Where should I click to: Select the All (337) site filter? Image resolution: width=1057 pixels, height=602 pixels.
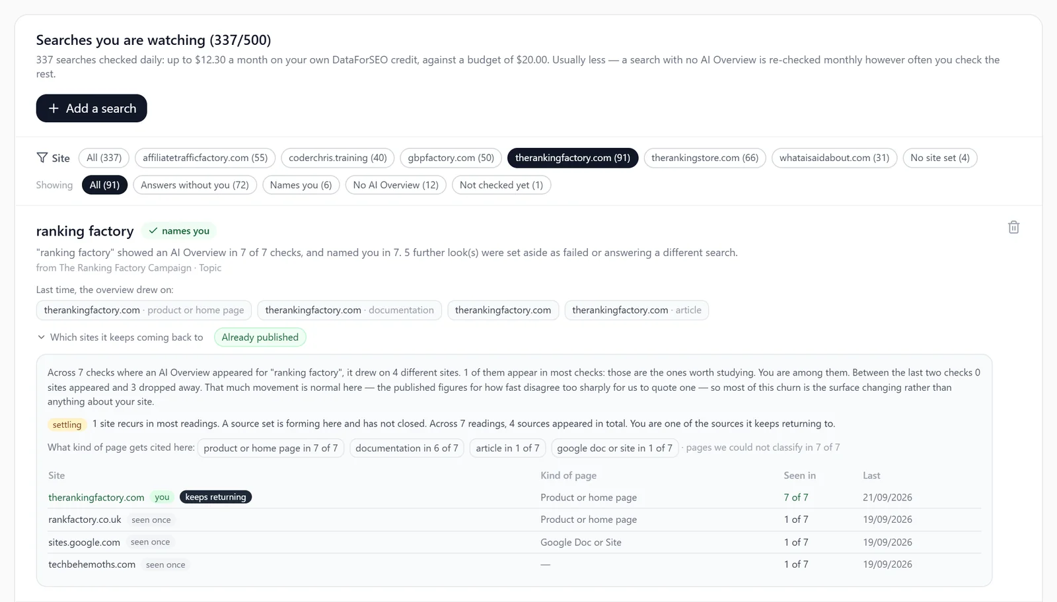pos(104,158)
